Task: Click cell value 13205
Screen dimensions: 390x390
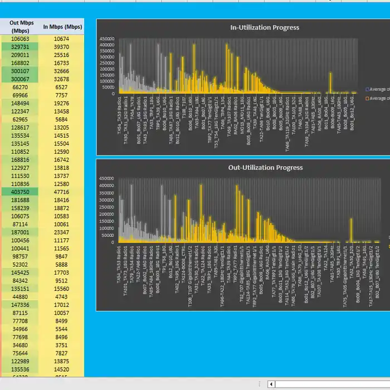Action: [x=61, y=128]
